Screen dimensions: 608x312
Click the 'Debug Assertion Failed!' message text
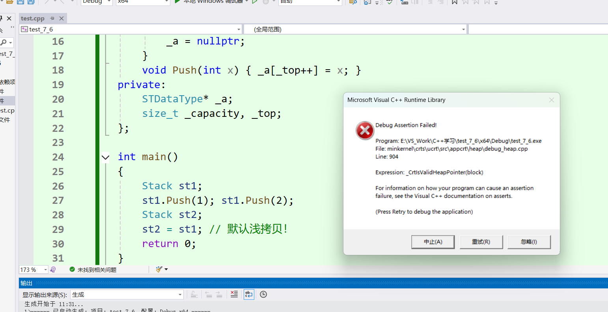tap(406, 125)
